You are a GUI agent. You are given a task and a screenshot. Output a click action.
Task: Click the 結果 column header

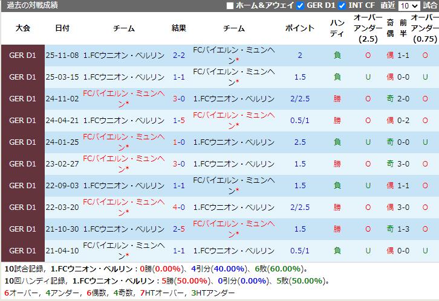(178, 28)
